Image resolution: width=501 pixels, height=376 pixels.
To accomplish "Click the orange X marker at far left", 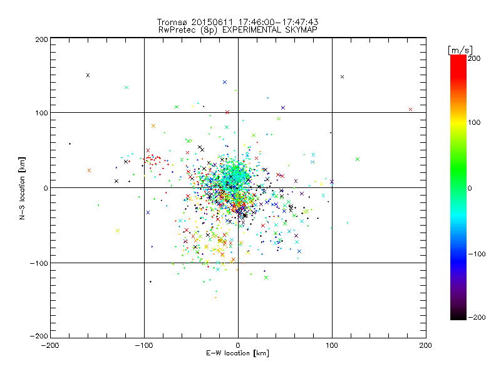I will (x=89, y=170).
